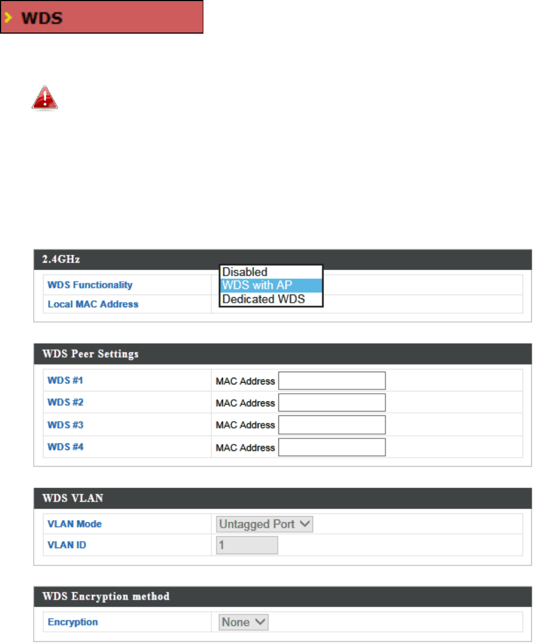Click the yellow arrow beside WDS heading
This screenshot has height=643, width=533.
[x=8, y=17]
